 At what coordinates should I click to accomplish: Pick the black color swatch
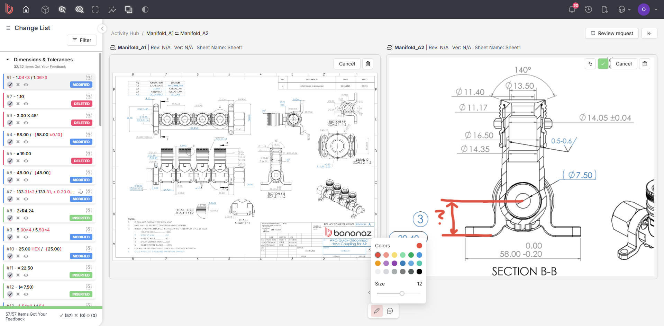(419, 272)
